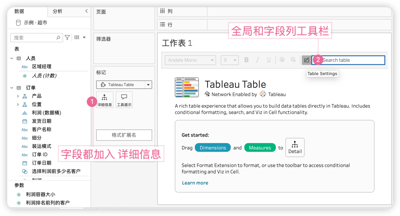Click the Dimensions pill
The image size is (400, 216).
pyautogui.click(x=213, y=148)
